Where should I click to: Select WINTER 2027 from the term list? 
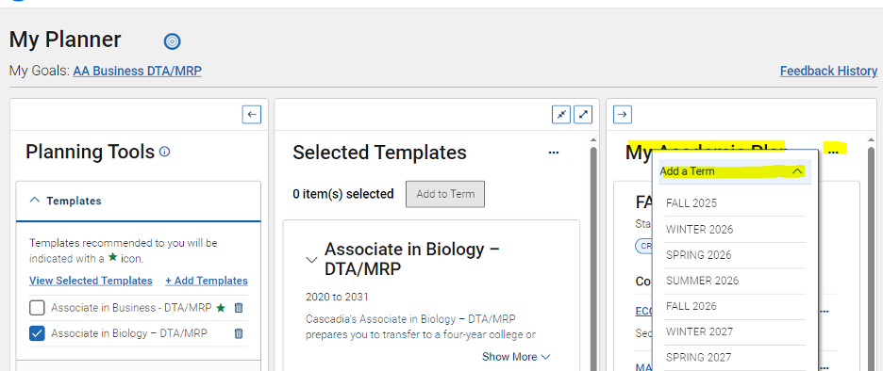pyautogui.click(x=735, y=331)
